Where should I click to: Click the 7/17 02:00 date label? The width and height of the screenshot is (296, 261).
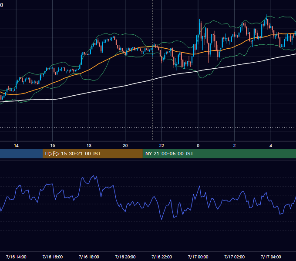click(235, 257)
